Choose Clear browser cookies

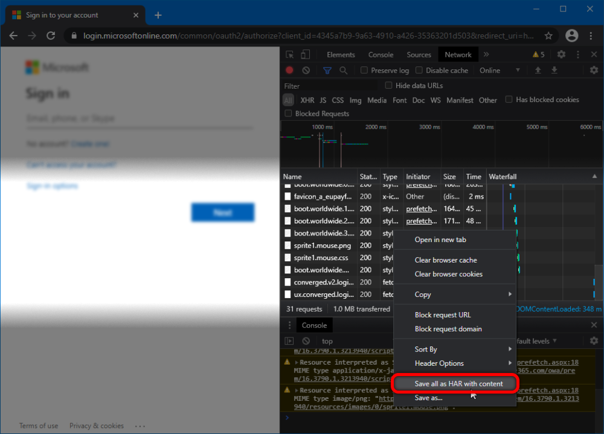455,274
